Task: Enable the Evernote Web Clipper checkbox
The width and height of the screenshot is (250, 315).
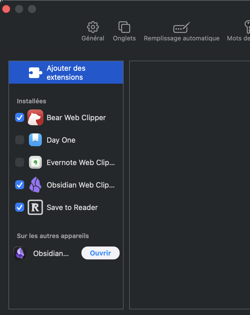Action: 20,162
